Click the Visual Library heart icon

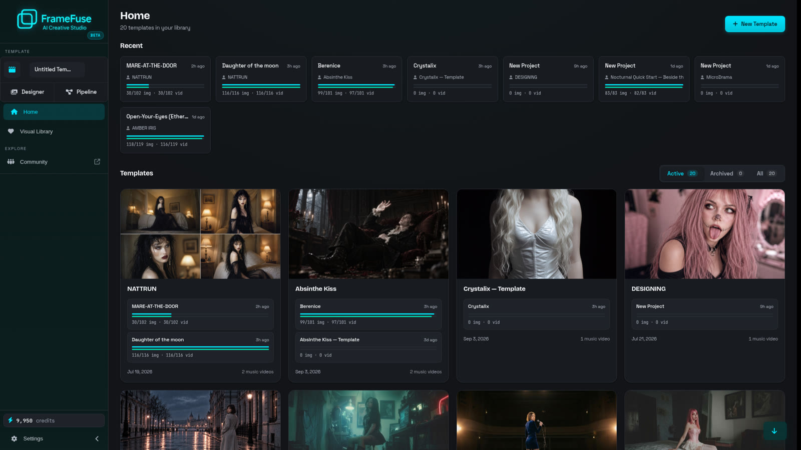click(x=11, y=131)
